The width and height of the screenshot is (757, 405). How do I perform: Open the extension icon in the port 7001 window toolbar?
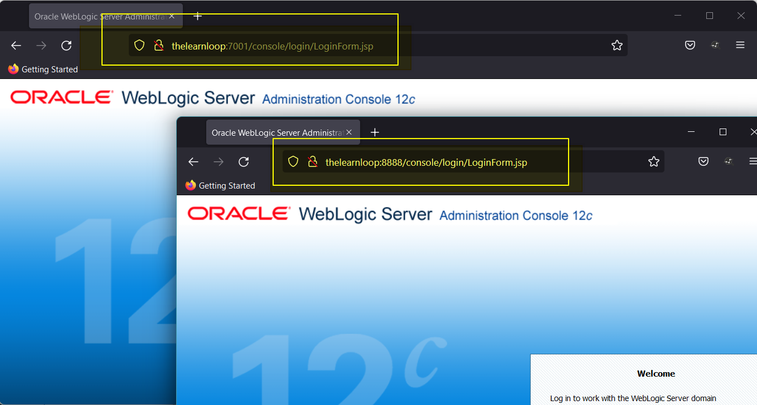click(715, 46)
